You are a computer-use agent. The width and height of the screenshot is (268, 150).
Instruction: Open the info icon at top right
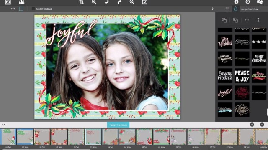[x=236, y=2]
